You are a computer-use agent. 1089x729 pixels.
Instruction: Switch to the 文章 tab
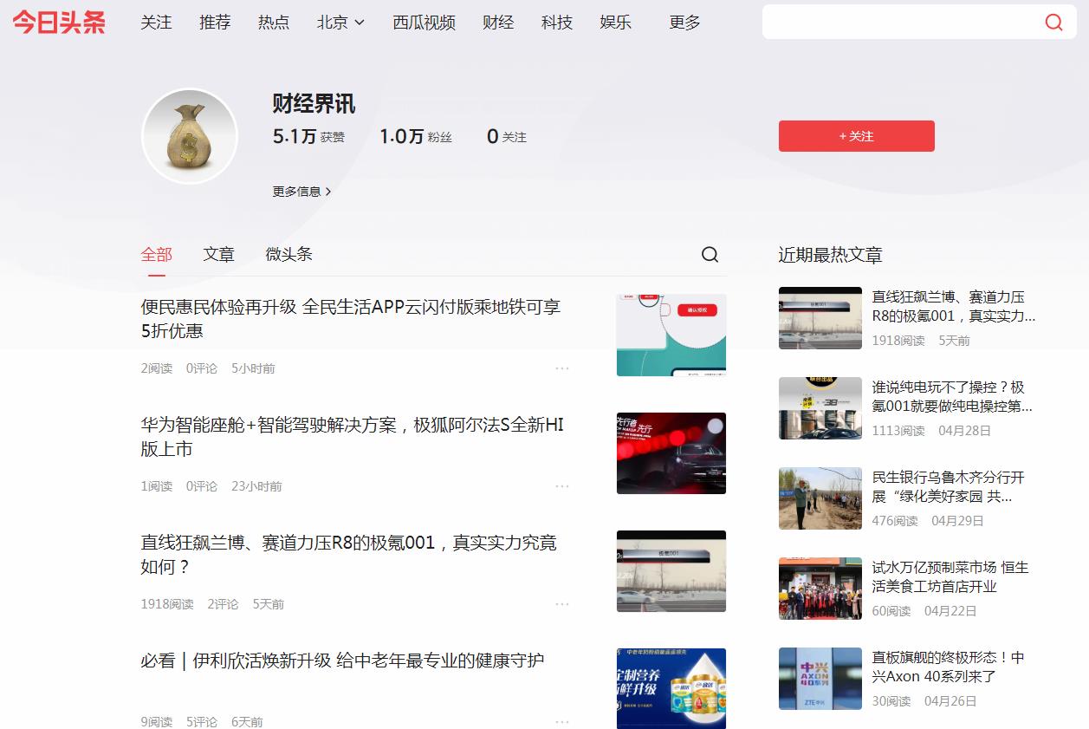pos(219,254)
